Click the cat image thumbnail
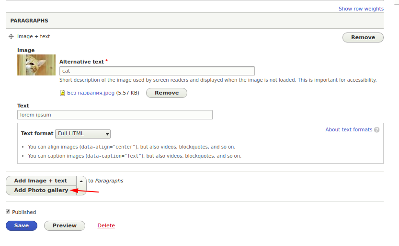 (36, 65)
